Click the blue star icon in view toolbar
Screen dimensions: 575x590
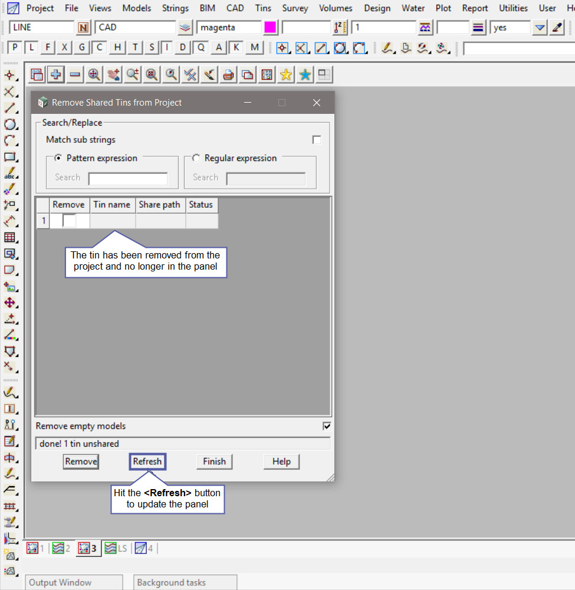(x=305, y=74)
